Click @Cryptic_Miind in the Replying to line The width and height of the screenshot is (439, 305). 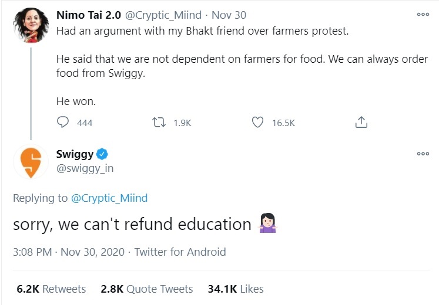click(x=109, y=198)
